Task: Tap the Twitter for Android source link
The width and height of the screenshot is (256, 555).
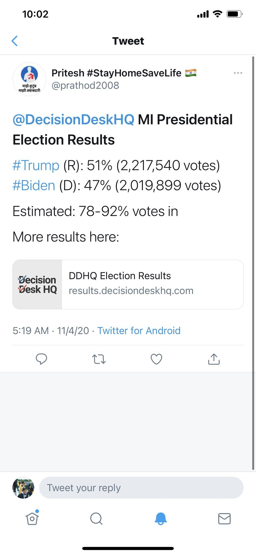Action: pyautogui.click(x=139, y=331)
